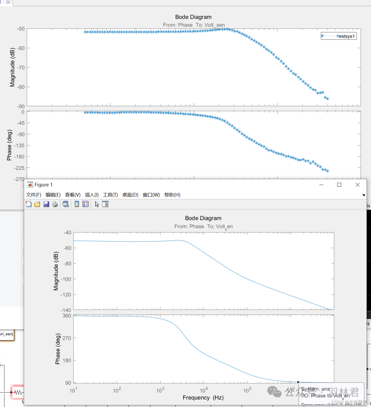Toggle the Insert Colorbar button
The width and height of the screenshot is (371, 407).
[x=77, y=204]
